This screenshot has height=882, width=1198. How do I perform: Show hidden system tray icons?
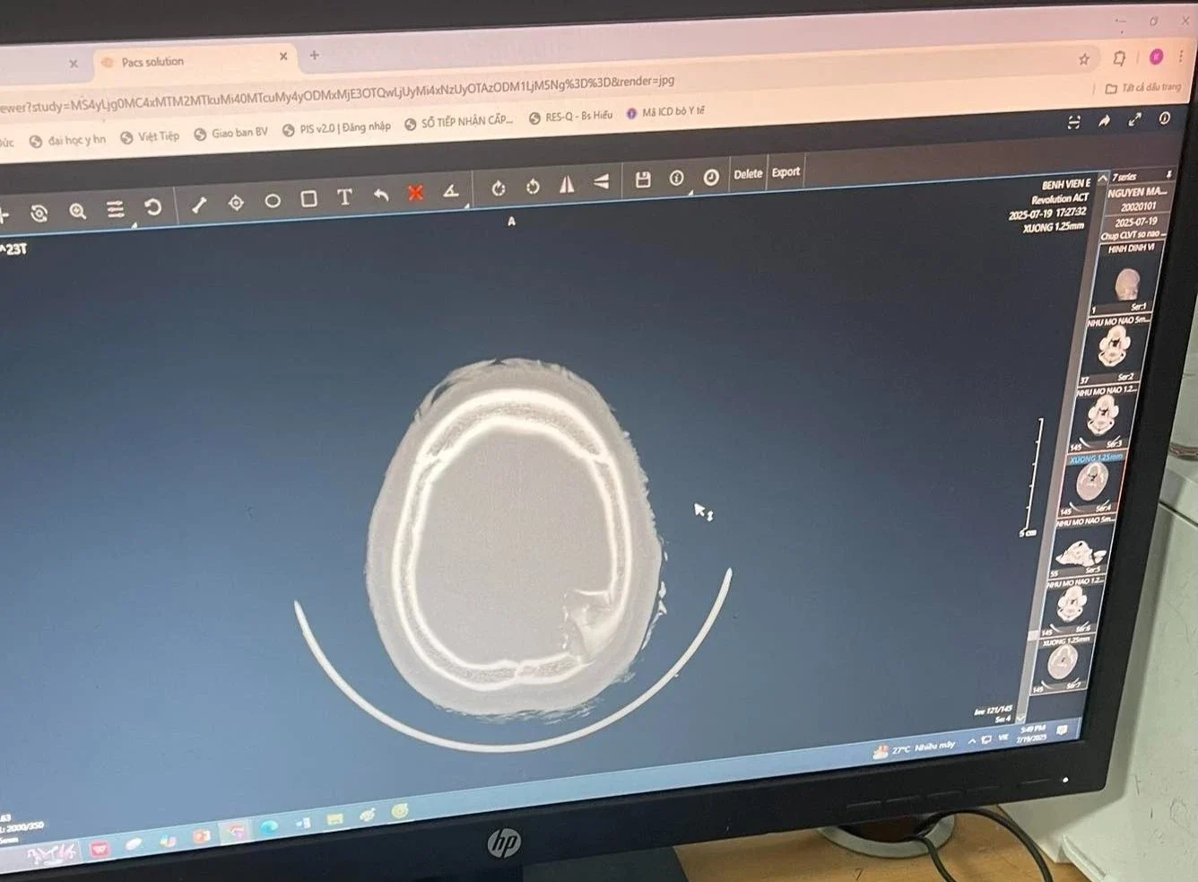click(x=972, y=741)
